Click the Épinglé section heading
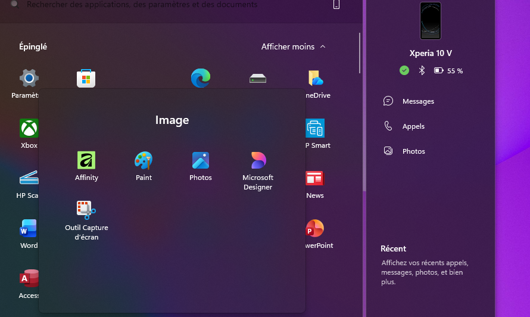This screenshot has height=317, width=530. (33, 46)
